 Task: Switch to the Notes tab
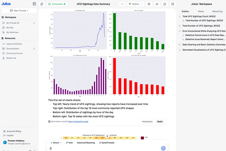point(201,11)
